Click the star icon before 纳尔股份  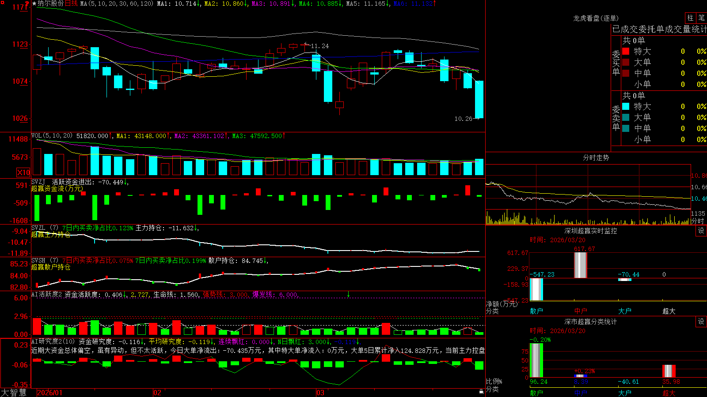(x=34, y=4)
